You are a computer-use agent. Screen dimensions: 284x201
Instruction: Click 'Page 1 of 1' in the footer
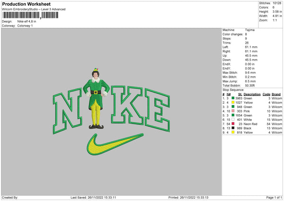point(274,198)
